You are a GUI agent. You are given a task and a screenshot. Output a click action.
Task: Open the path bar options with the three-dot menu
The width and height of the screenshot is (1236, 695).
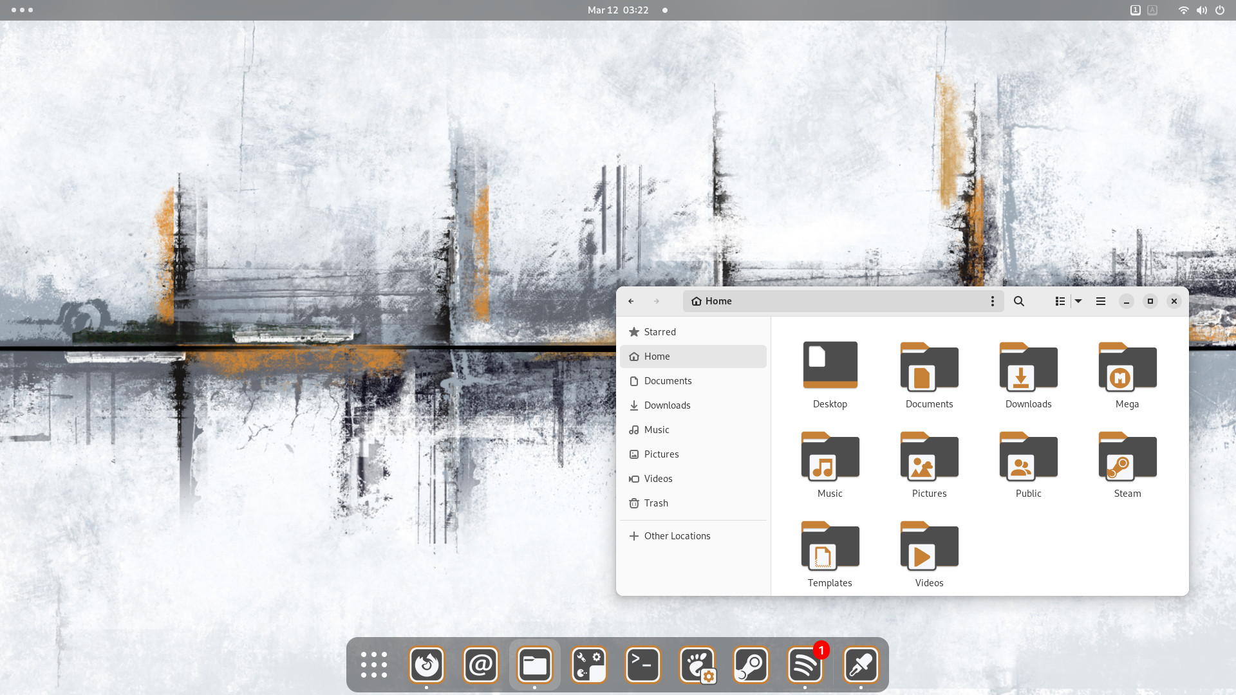click(x=993, y=301)
